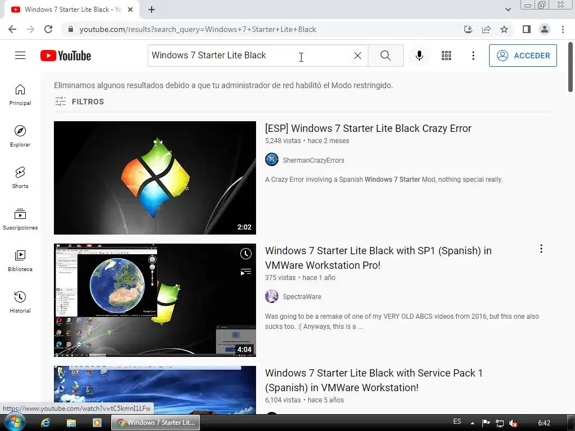The height and width of the screenshot is (431, 575).
Task: Open the Chrome three-dot menu
Action: 563,29
